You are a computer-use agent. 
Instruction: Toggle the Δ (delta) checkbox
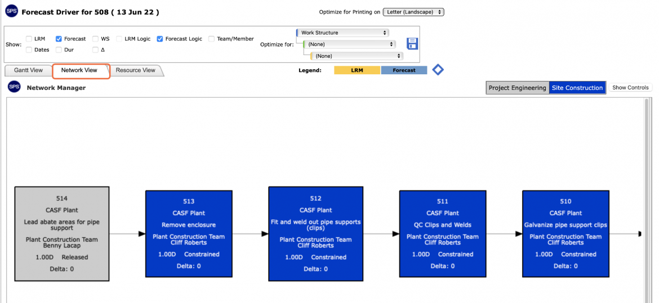(x=95, y=49)
